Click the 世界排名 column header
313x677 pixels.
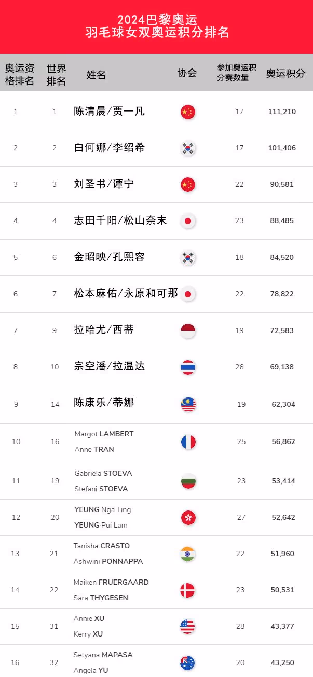57,75
